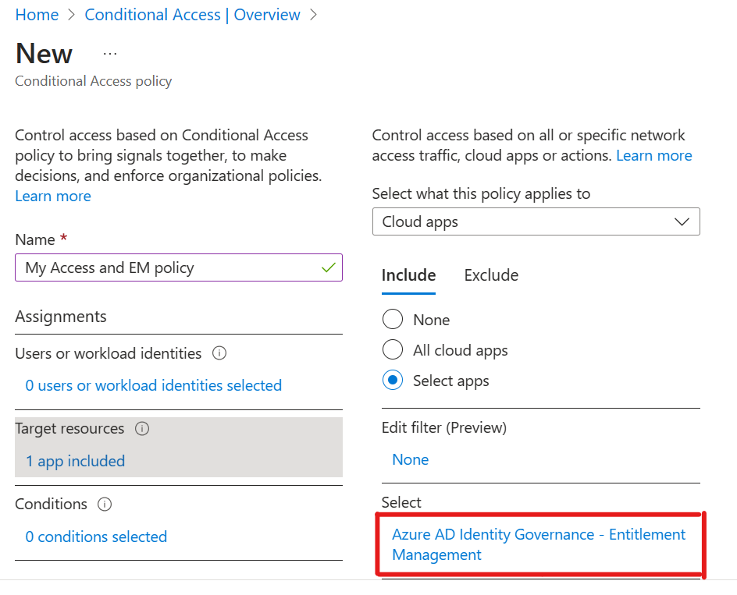The height and width of the screenshot is (595, 737).
Task: Click the chevron after Conditional Access Overview breadcrumb
Action: pyautogui.click(x=314, y=15)
